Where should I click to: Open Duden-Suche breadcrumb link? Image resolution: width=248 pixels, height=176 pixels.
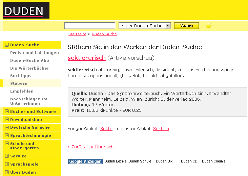104,34
